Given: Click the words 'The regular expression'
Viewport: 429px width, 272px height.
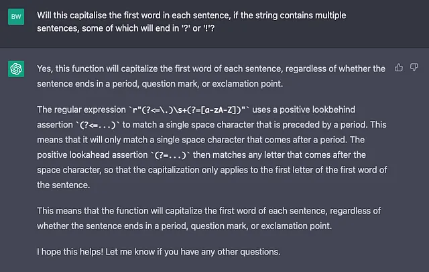Looking at the screenshot, I should pyautogui.click(x=81, y=109).
